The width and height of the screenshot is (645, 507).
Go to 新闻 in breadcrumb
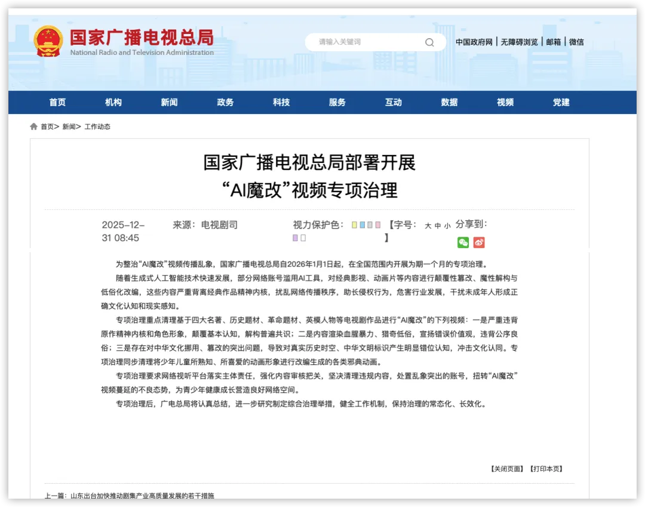69,126
